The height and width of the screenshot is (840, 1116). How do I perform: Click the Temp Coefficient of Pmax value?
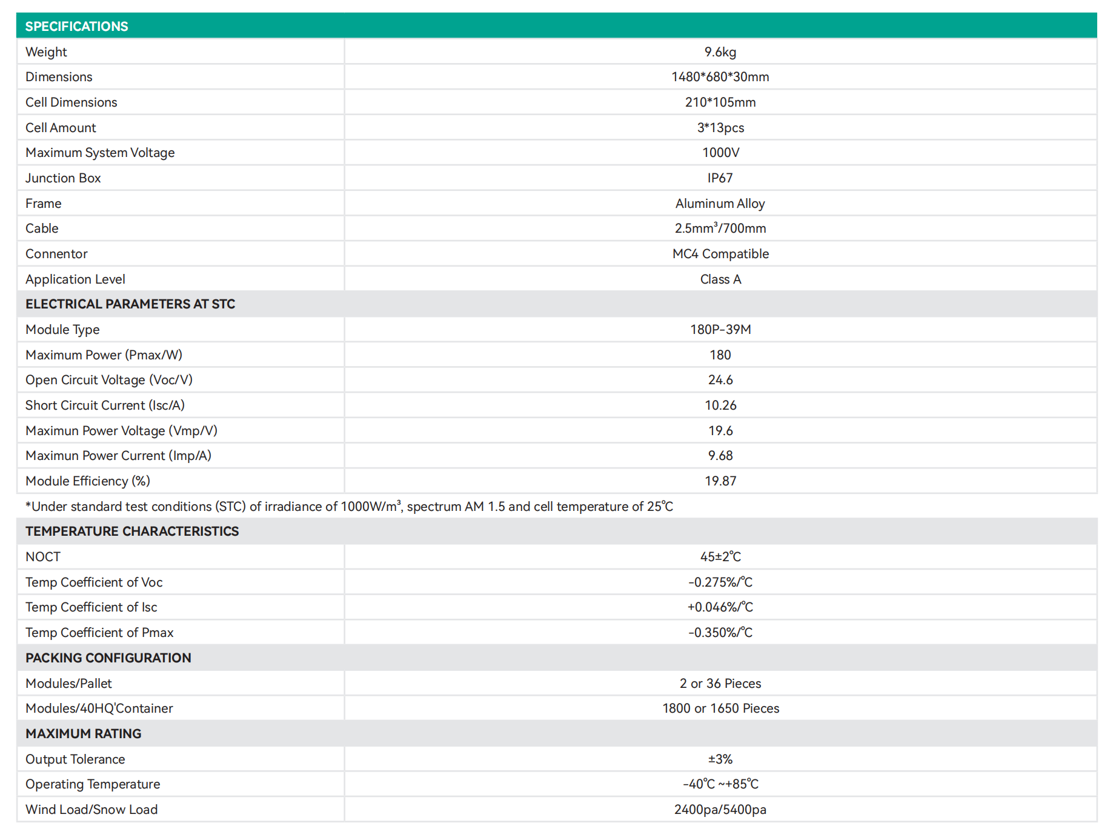pyautogui.click(x=720, y=633)
